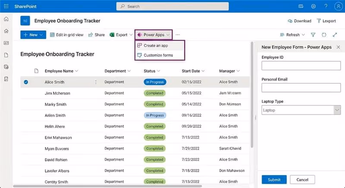Click the Employee Onboarding Tracker site title
Image resolution: width=345 pixels, height=188 pixels.
[67, 21]
